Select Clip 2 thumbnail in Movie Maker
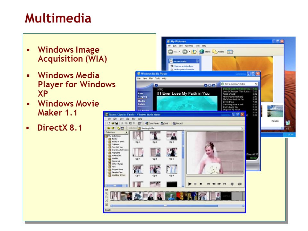The height and width of the screenshot is (231, 308). click(x=155, y=135)
